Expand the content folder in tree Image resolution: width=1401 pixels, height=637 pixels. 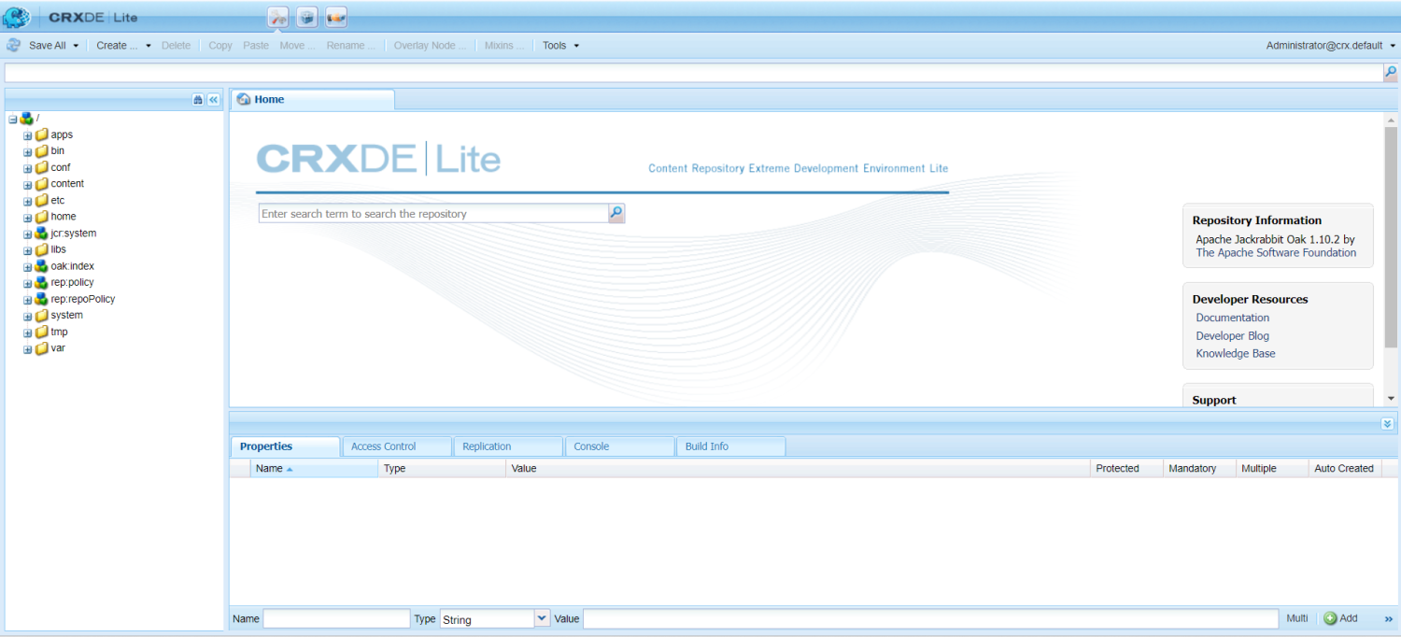28,184
